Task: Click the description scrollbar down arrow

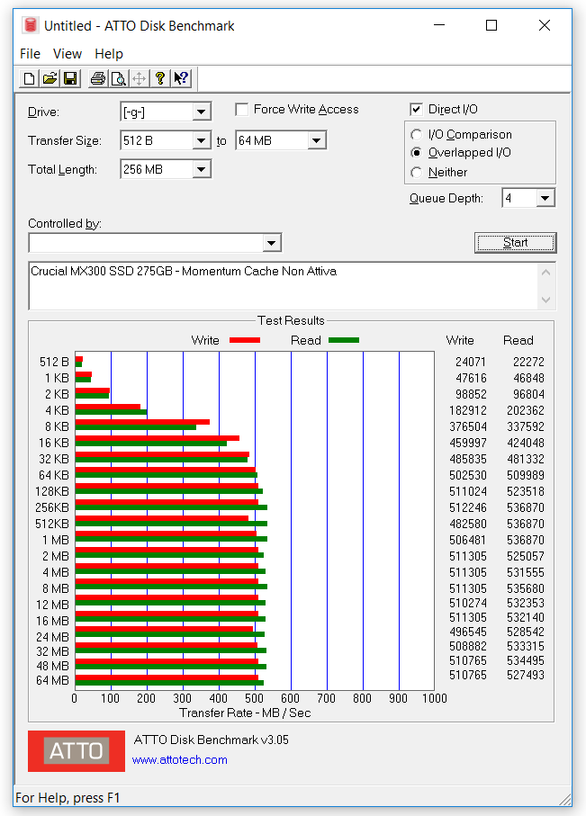Action: (545, 300)
